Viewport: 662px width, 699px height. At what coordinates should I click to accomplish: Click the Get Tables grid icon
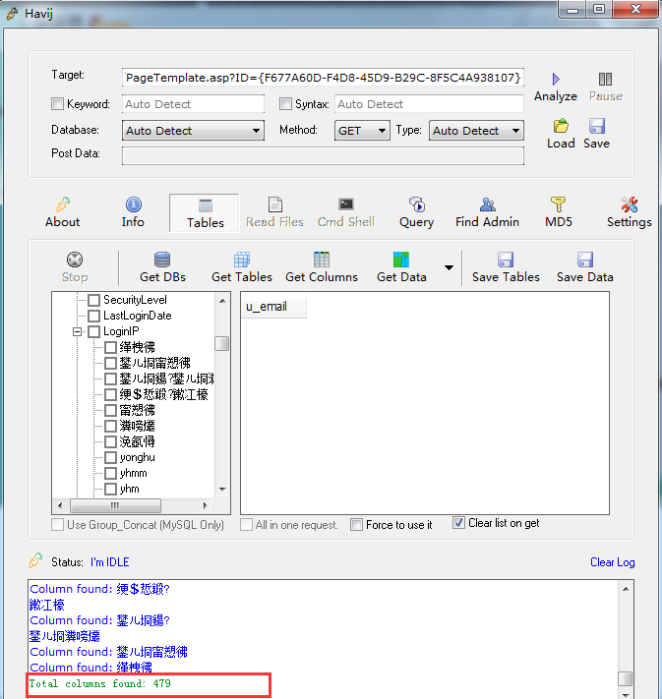tap(242, 260)
